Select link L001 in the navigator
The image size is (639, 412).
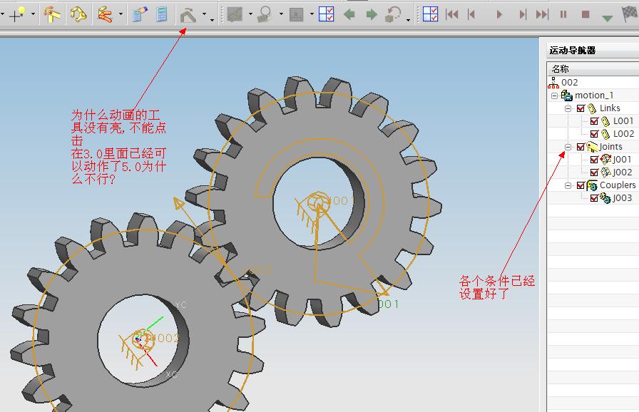pos(623,121)
